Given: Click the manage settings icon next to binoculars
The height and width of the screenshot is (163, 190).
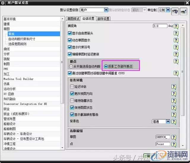Looking at the screenshot, I should tap(183, 11).
